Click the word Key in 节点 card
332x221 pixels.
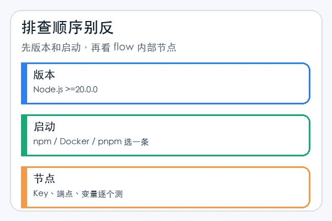tap(40, 194)
